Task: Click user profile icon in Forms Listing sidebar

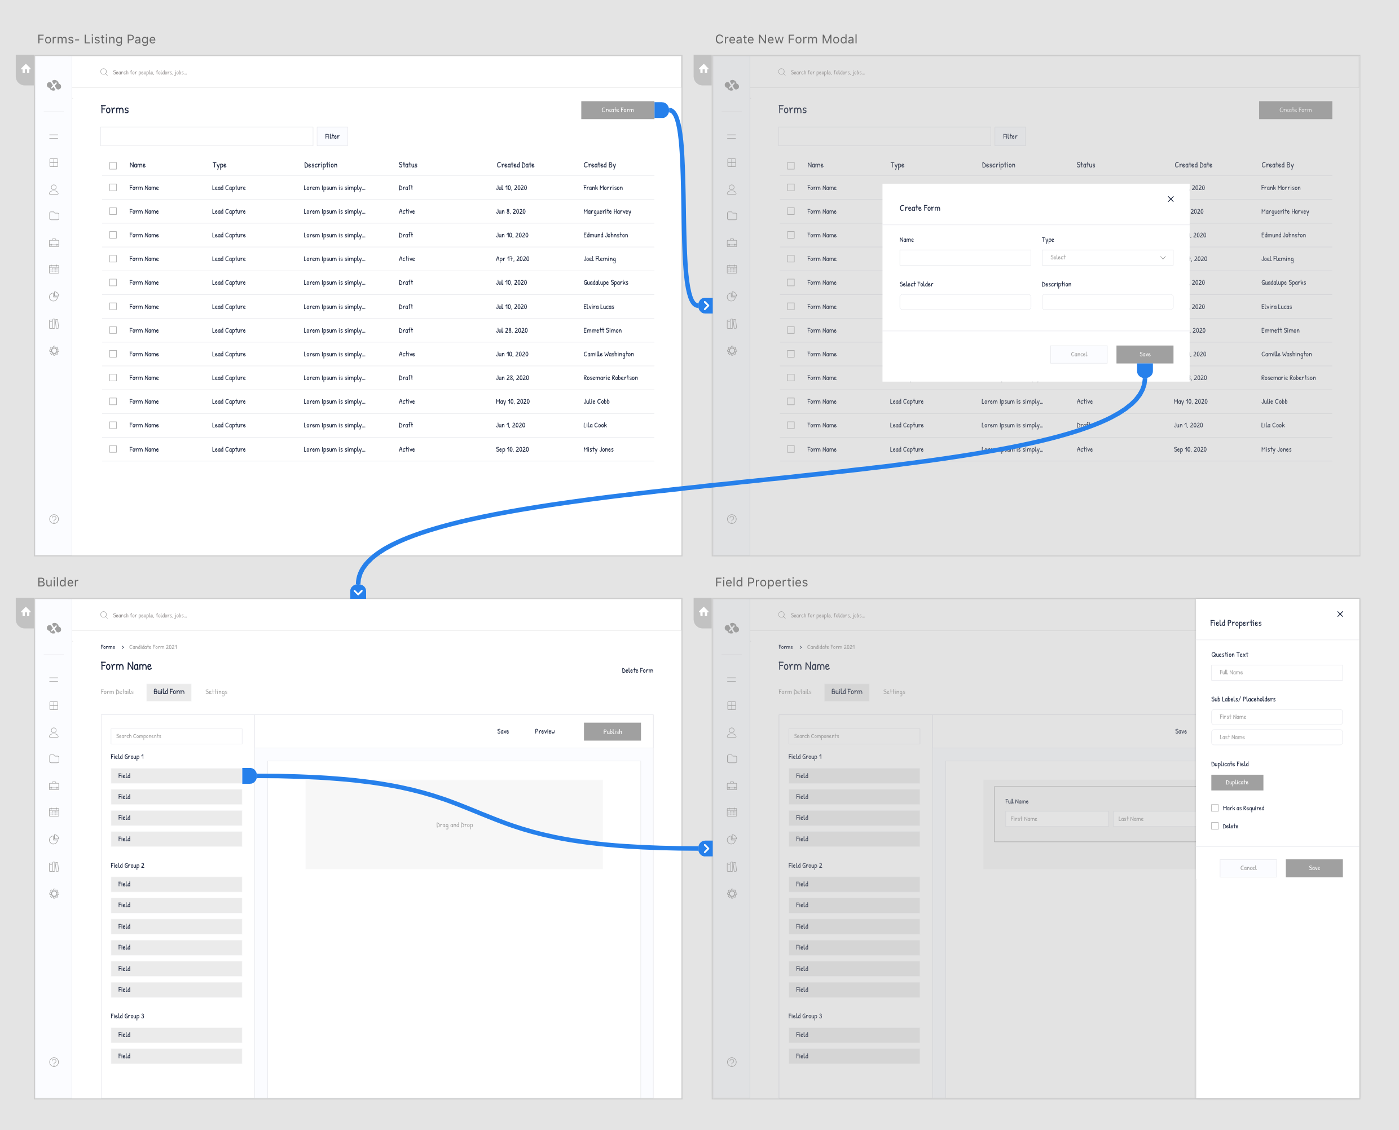Action: [x=54, y=189]
